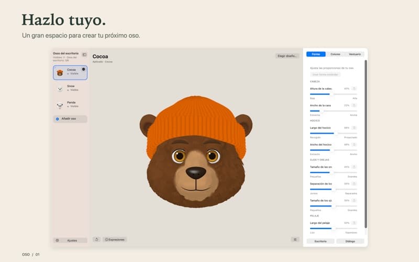Adjust the Tamaño de los ojos slider
Screen dimensions: 419x262
tap(333, 206)
